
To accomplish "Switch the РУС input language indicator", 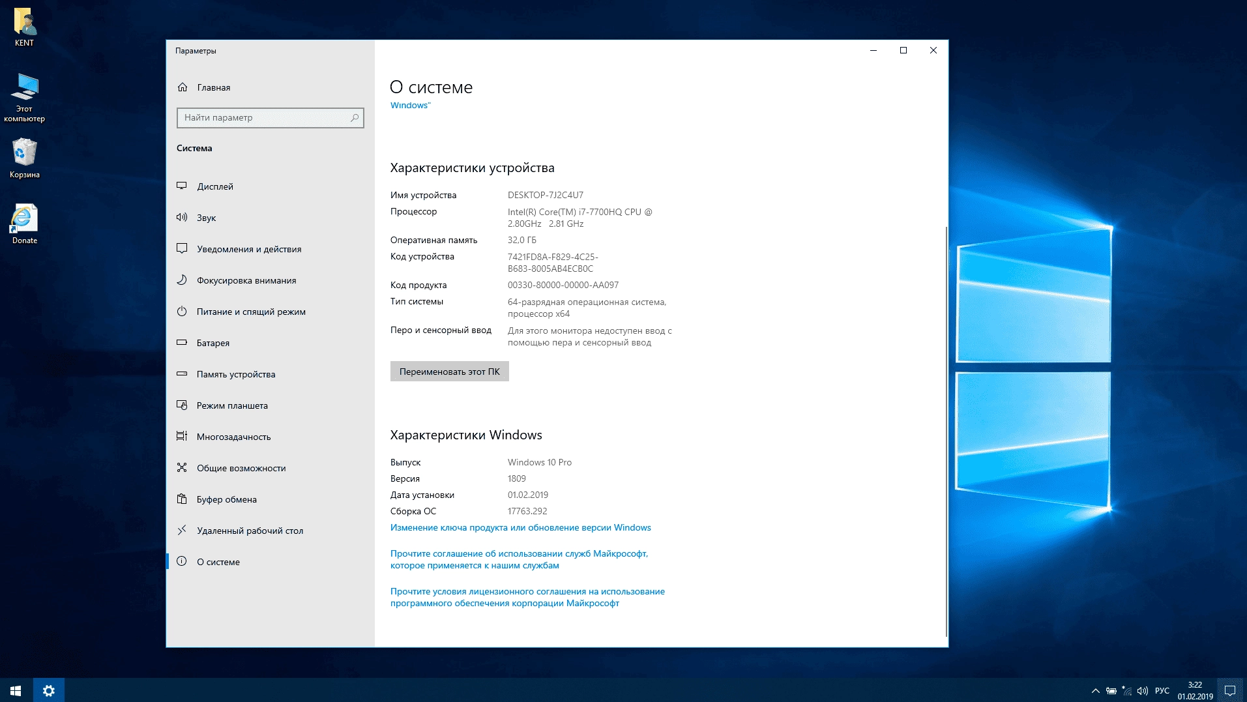I will pyautogui.click(x=1162, y=691).
